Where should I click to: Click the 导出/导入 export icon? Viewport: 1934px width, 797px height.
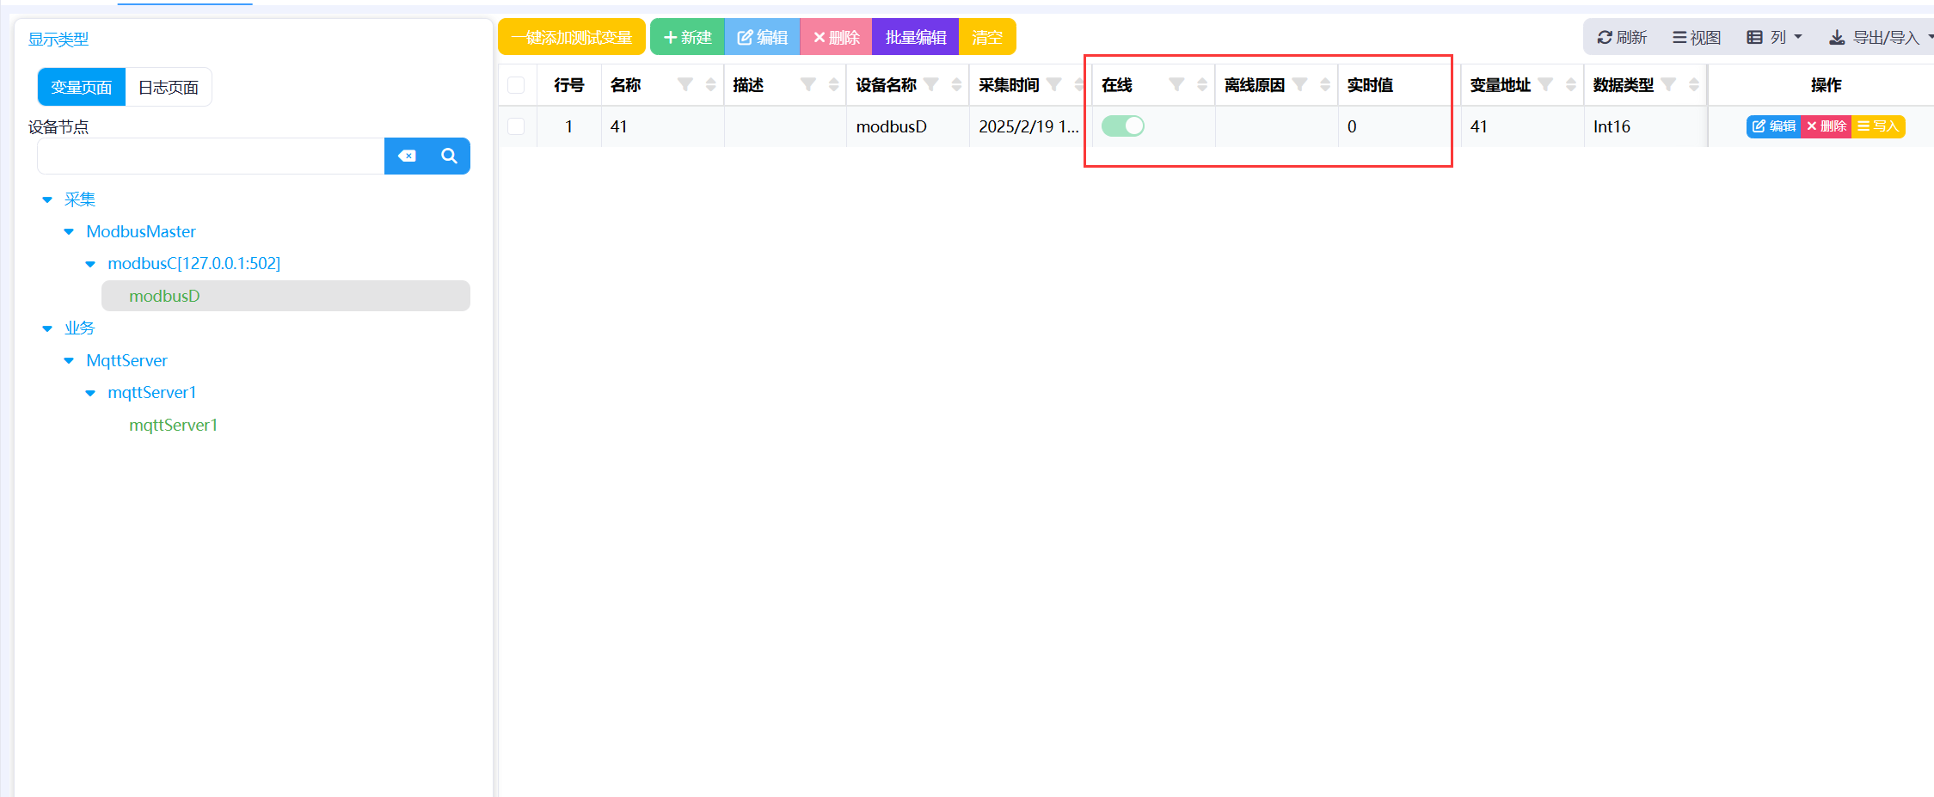click(x=1837, y=37)
